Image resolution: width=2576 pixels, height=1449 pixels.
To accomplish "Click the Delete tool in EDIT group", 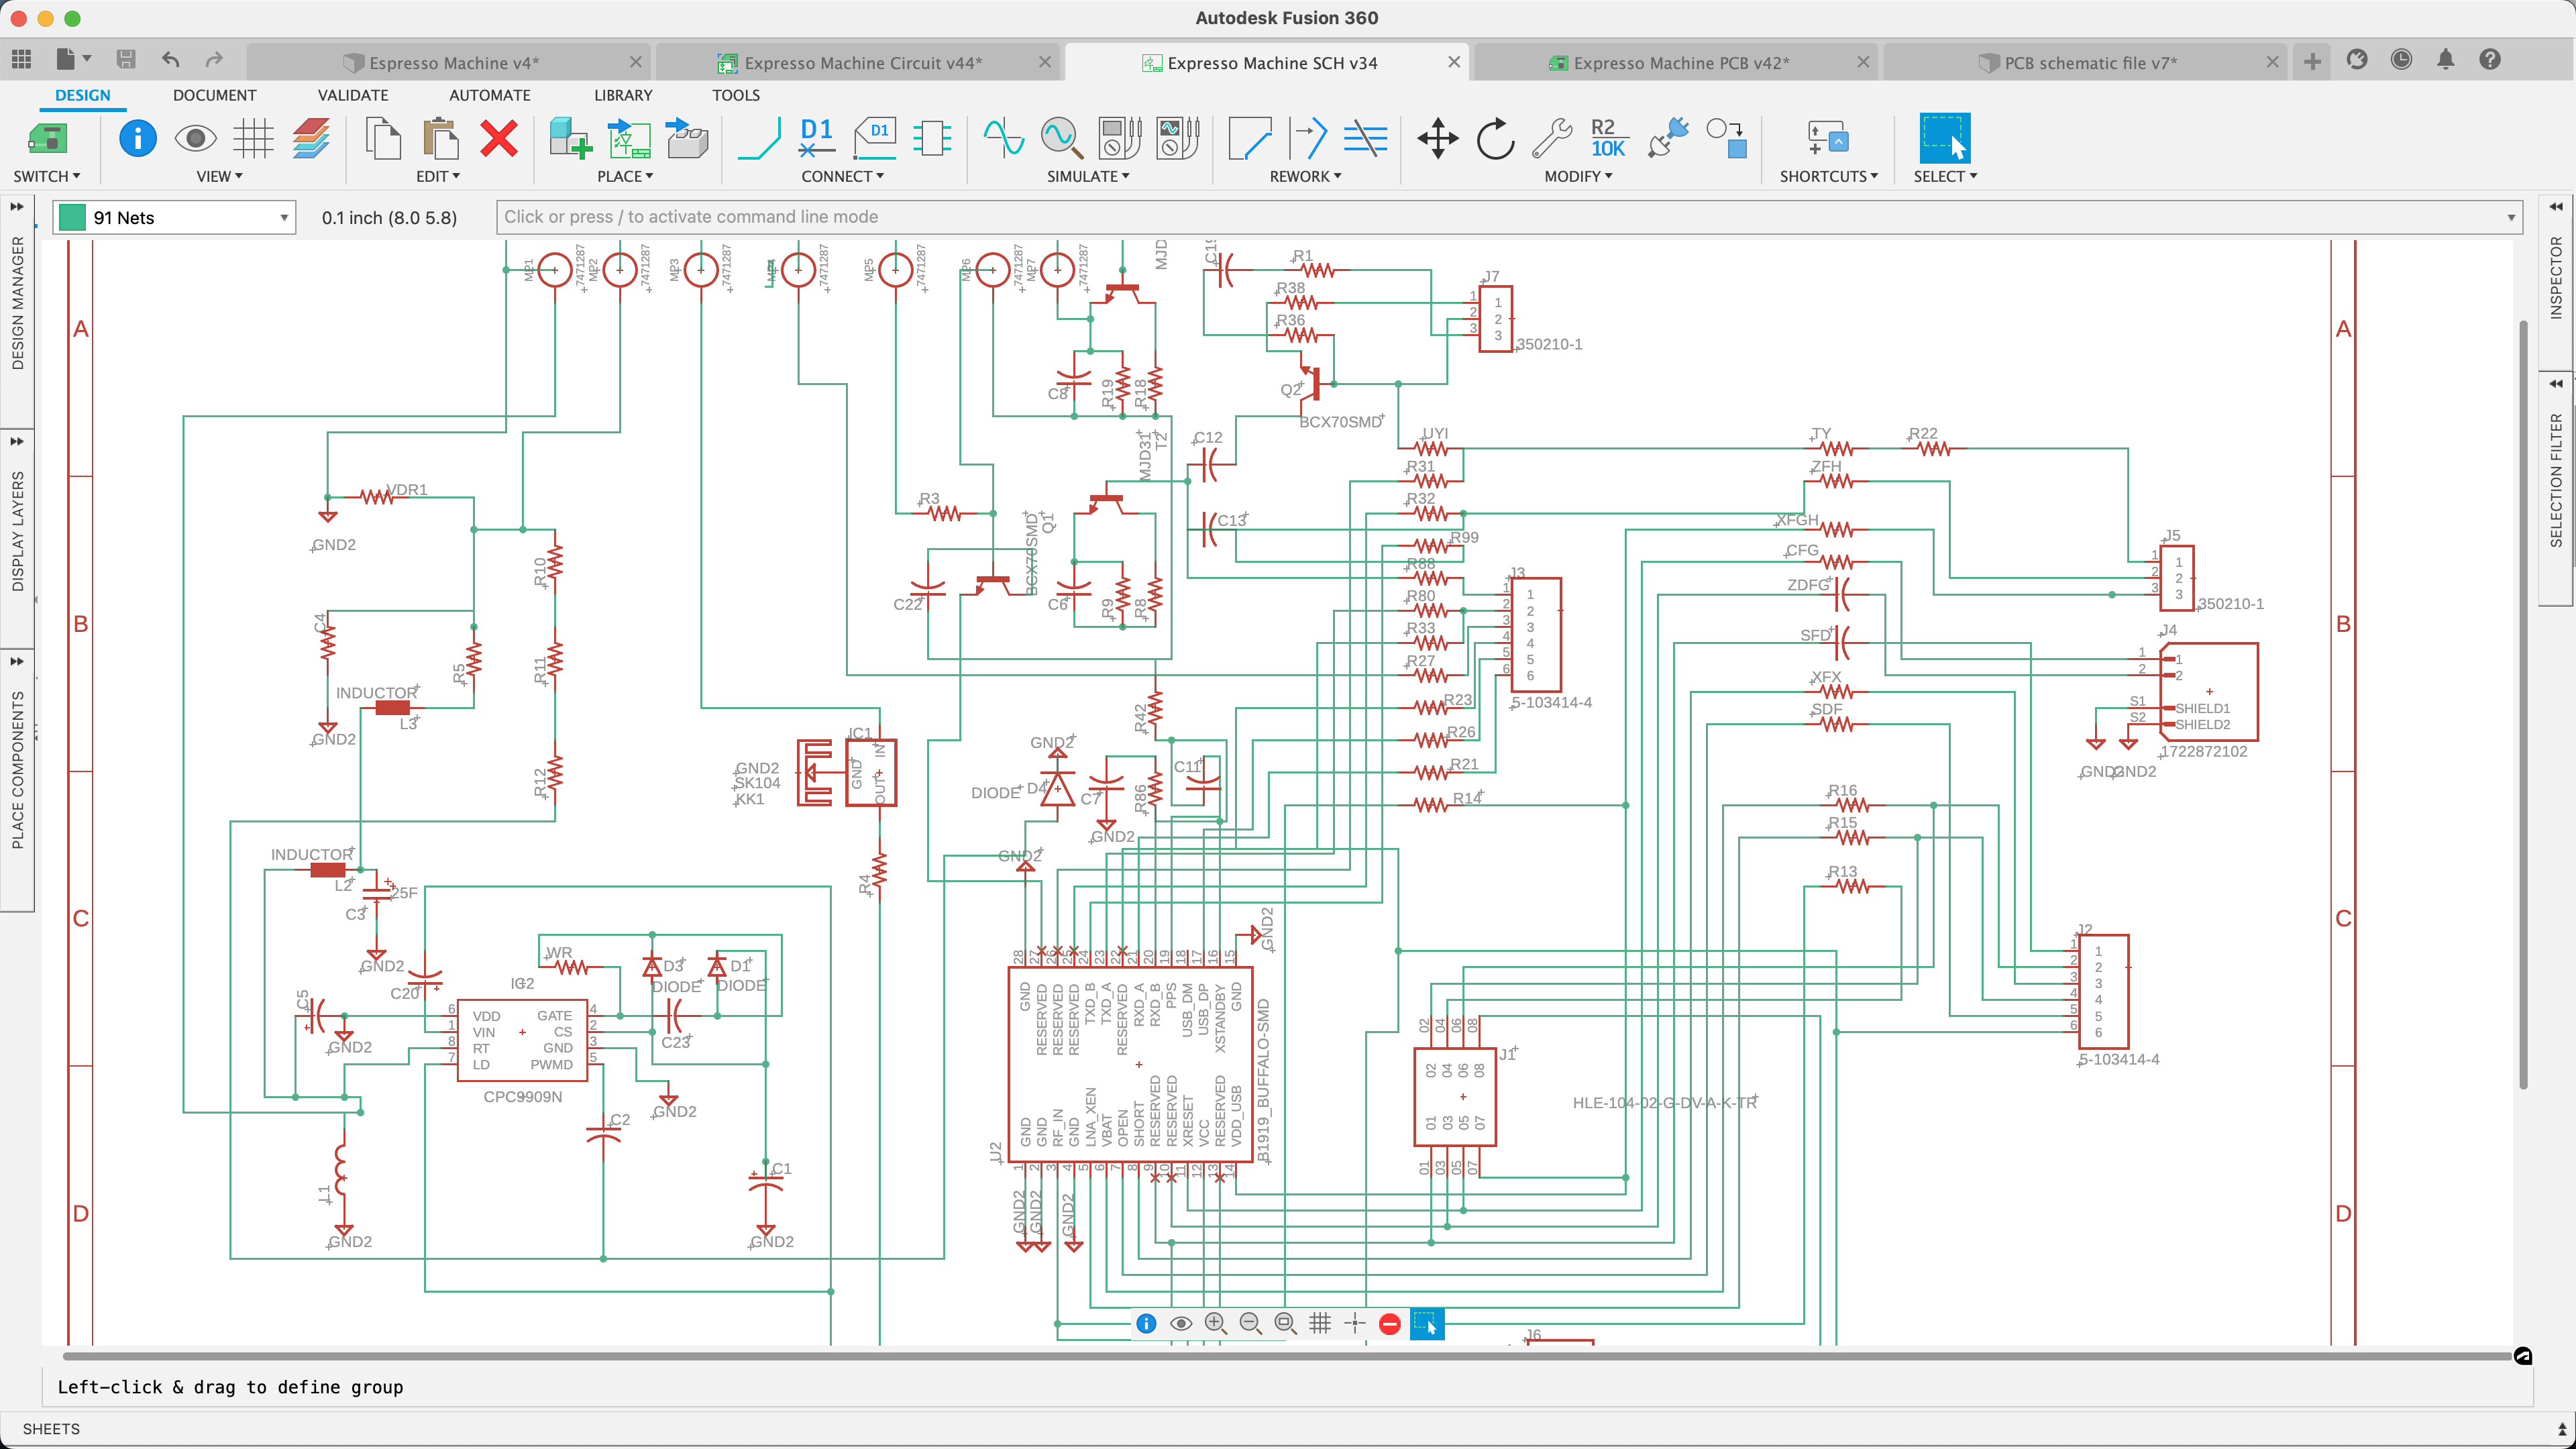I will (x=498, y=139).
